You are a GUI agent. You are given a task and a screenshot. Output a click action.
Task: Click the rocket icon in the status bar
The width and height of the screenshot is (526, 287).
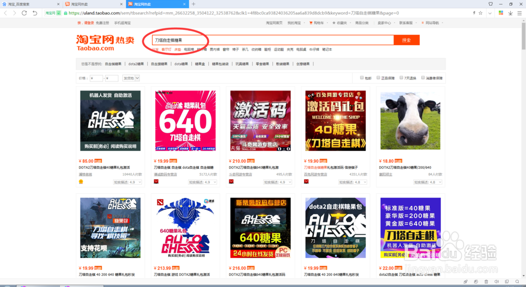(466, 282)
